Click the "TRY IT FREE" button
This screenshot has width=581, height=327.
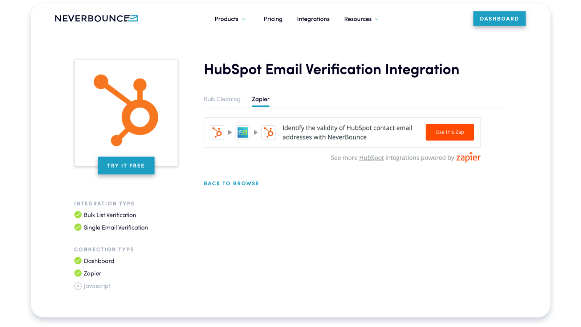(126, 165)
